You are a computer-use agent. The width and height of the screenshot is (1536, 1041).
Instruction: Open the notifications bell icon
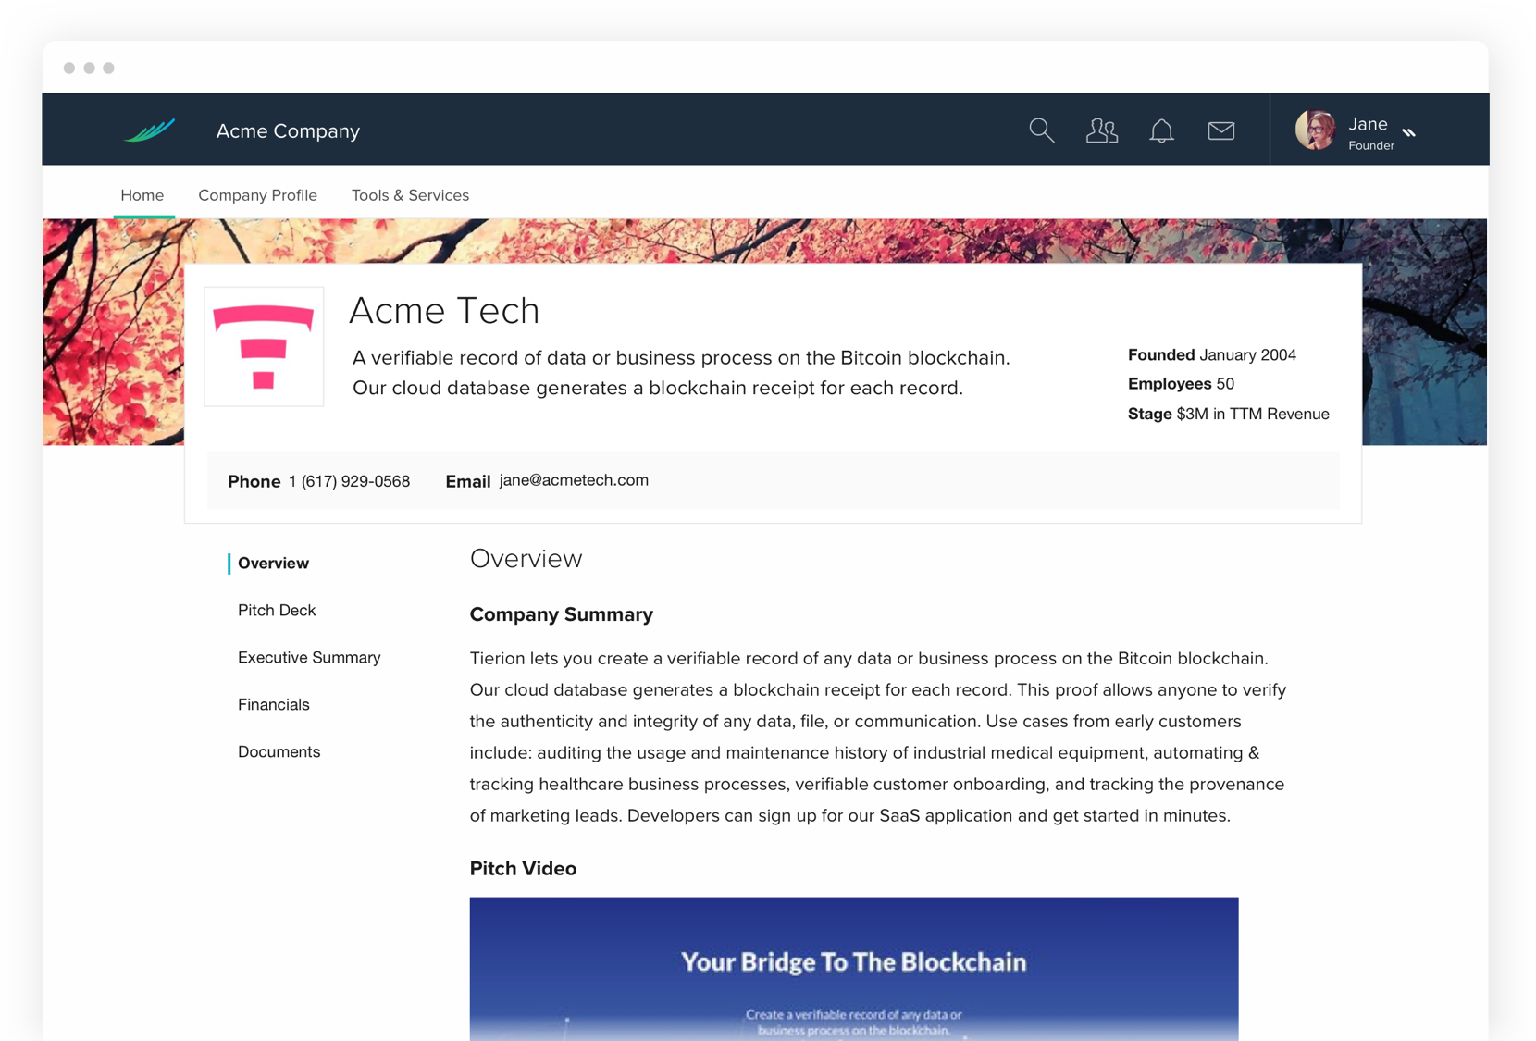coord(1161,130)
